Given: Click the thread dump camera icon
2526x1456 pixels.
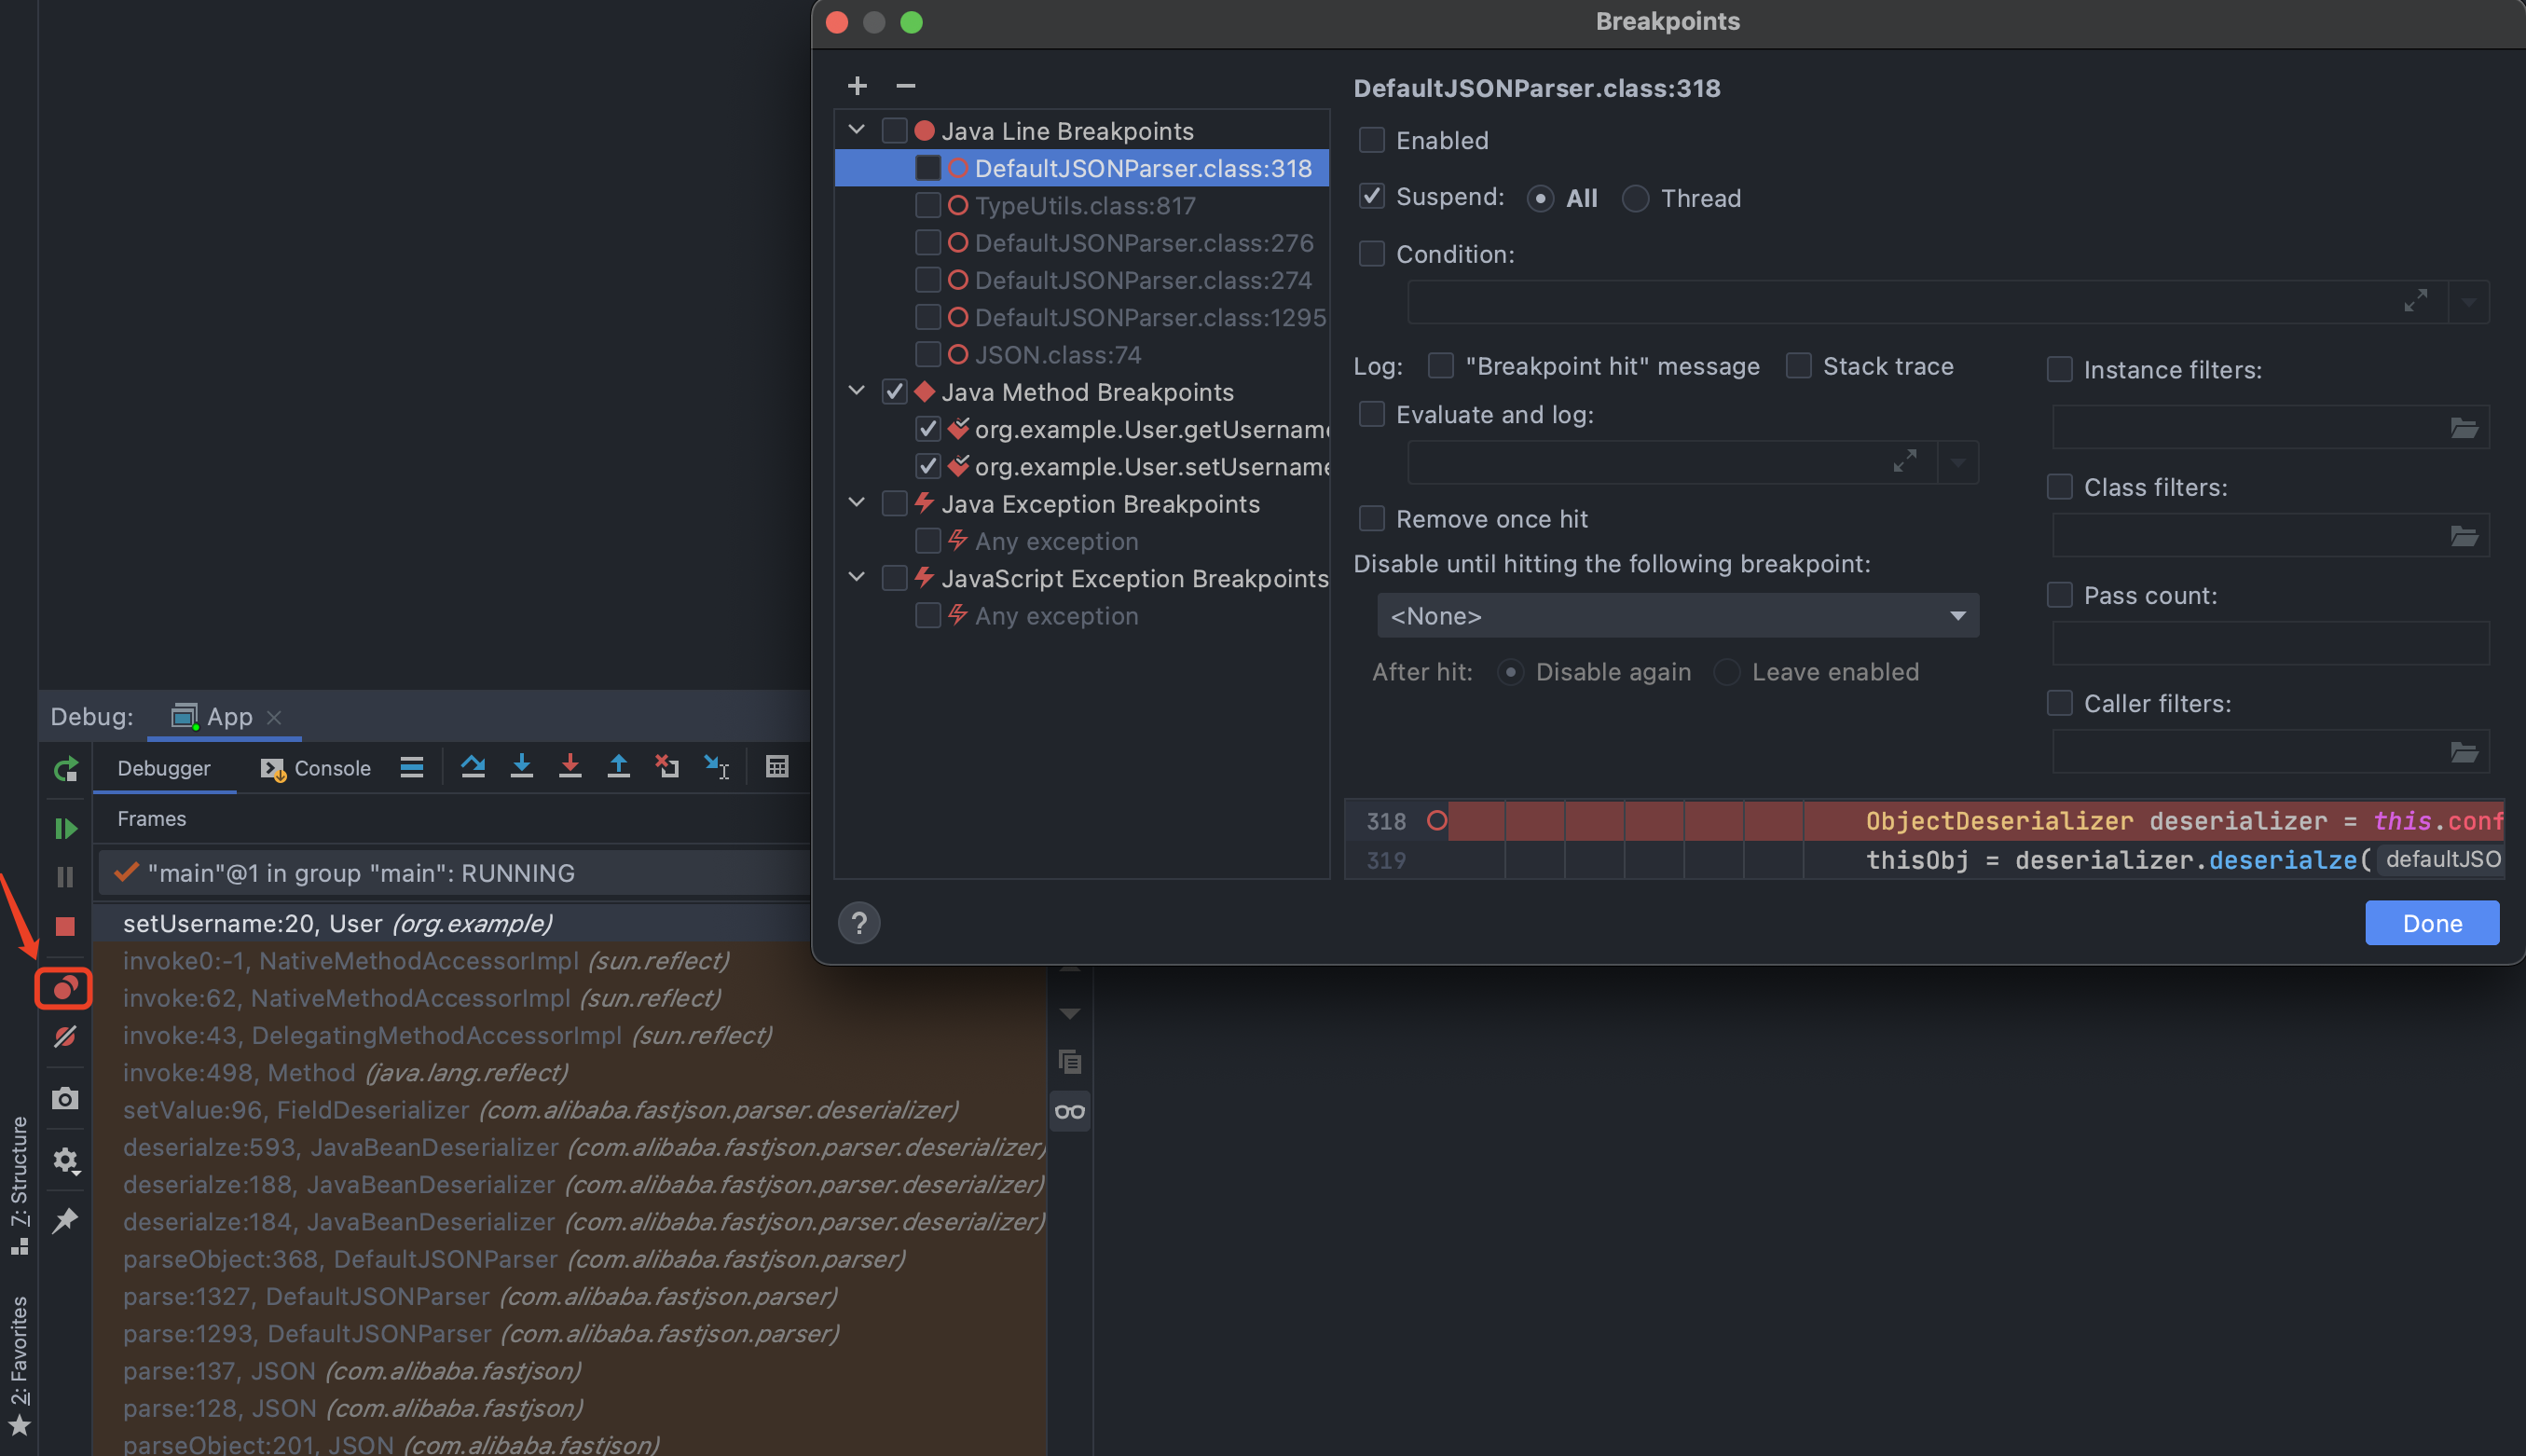Looking at the screenshot, I should coord(65,1099).
